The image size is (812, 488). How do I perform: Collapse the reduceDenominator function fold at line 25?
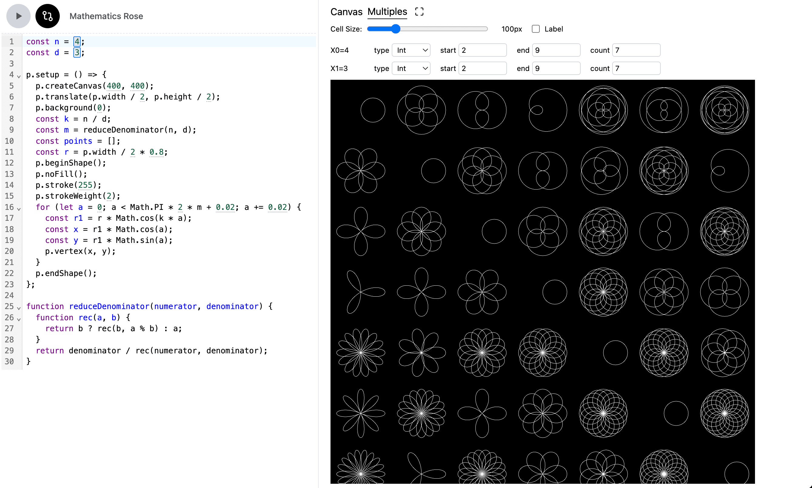[19, 308]
